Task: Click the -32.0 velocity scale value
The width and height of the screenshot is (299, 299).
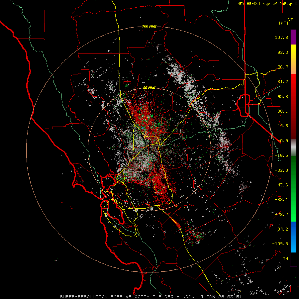Action: pyautogui.click(x=281, y=170)
